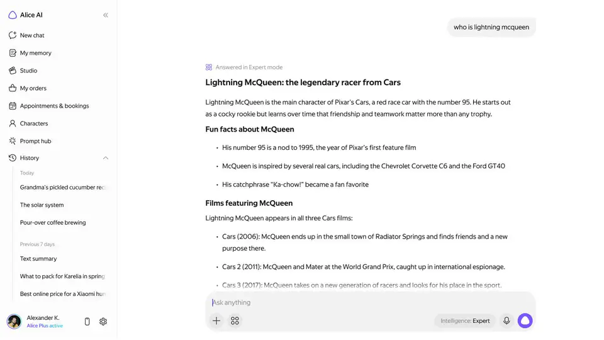Click the My orders bag icon
The image size is (604, 340).
click(13, 88)
